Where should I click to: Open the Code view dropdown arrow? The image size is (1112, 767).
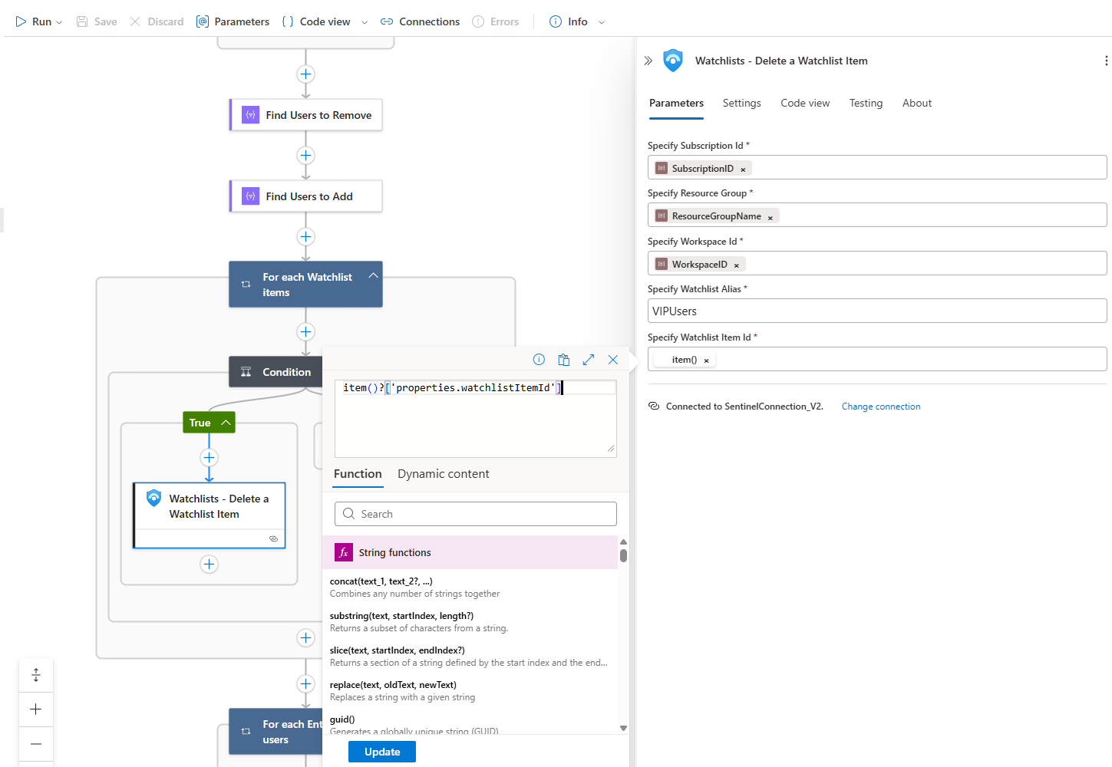(364, 22)
